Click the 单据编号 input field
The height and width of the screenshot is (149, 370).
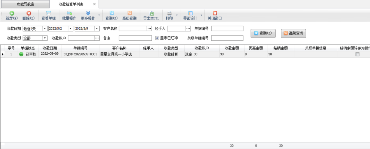(x=227, y=29)
